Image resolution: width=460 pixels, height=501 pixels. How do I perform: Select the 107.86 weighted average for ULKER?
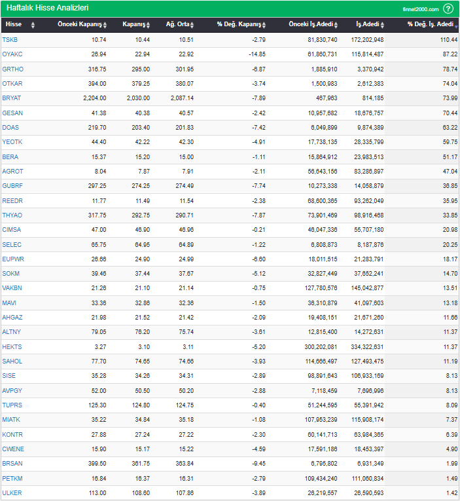(185, 492)
